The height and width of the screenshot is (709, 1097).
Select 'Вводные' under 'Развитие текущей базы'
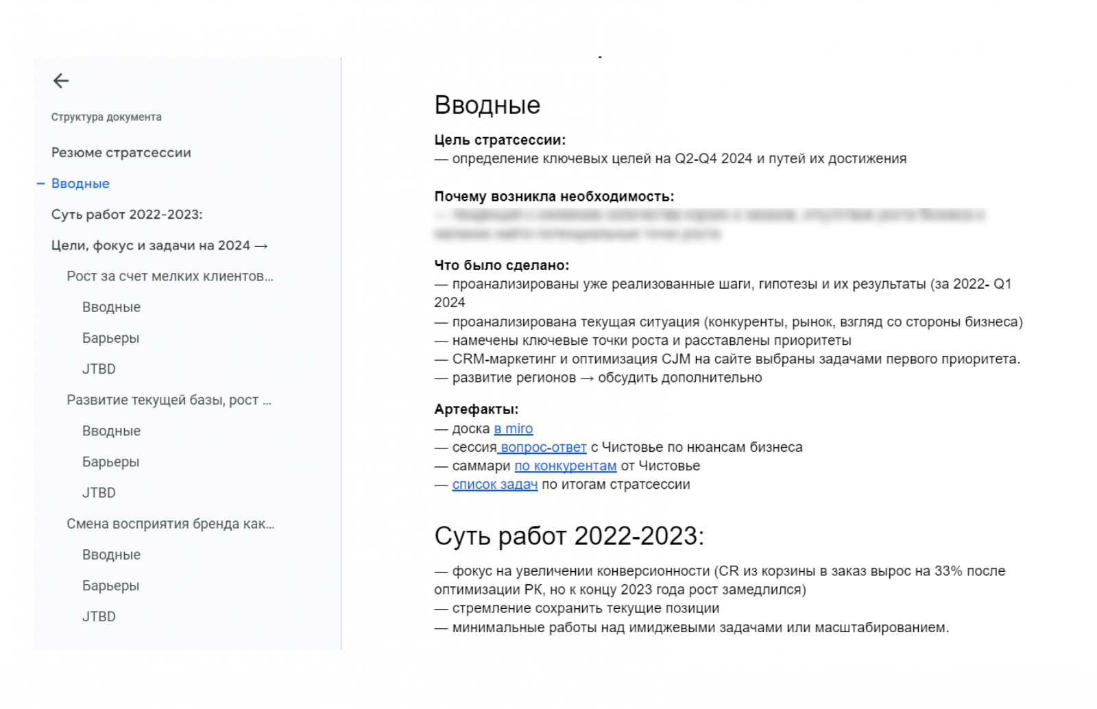(111, 431)
